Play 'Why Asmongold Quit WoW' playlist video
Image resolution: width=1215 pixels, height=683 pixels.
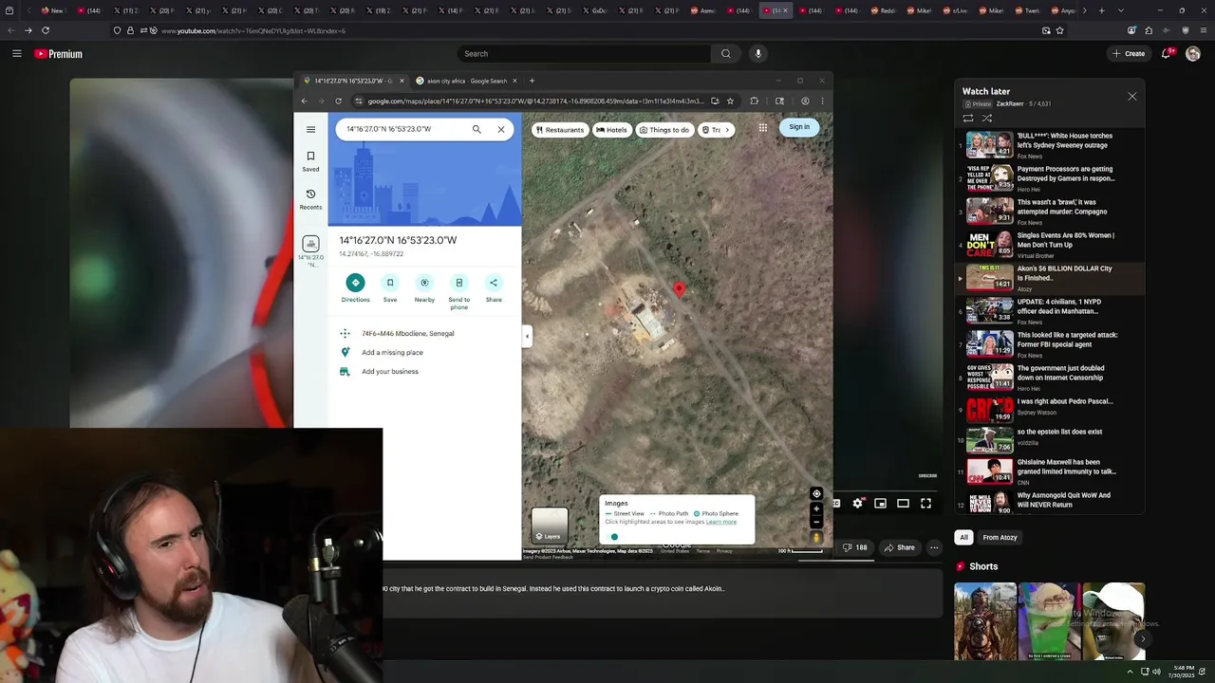pos(1050,502)
